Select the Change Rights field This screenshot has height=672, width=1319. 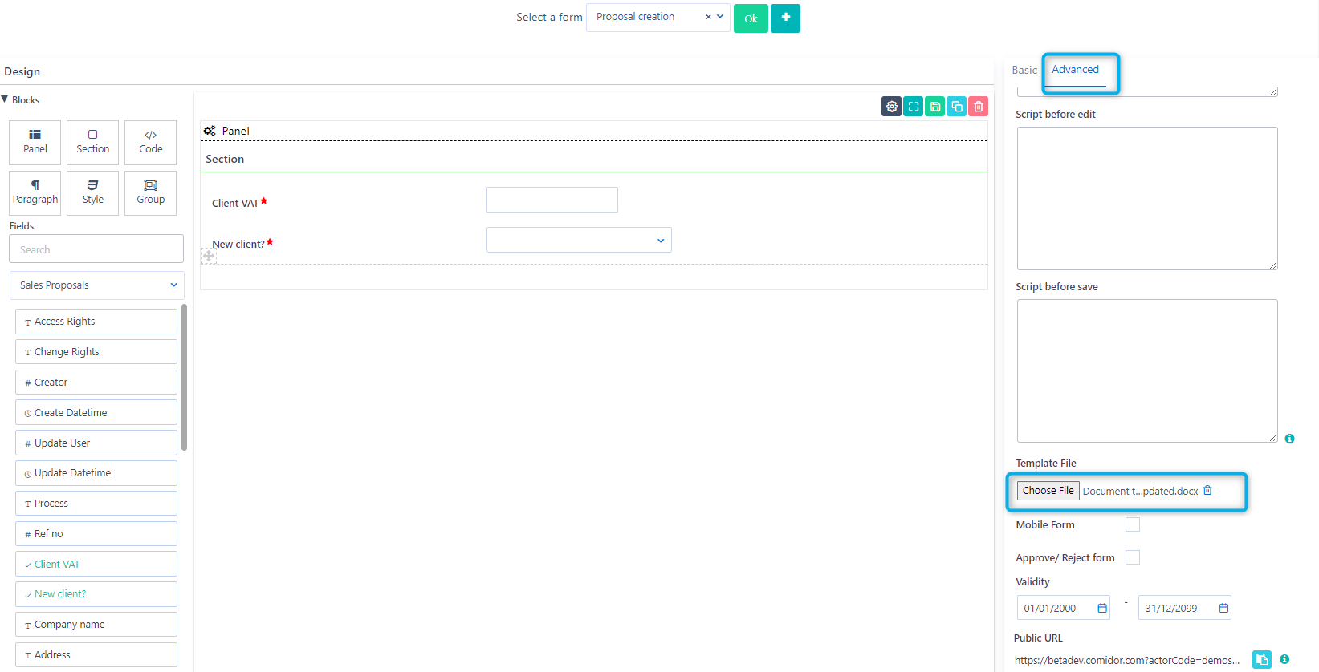(96, 352)
